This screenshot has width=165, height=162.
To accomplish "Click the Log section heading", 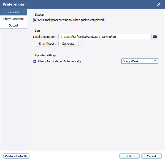I will (x=37, y=31).
